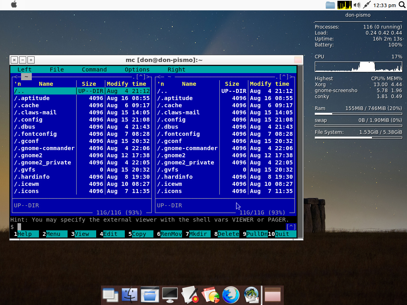
Task: Open the Options menu in mc
Action: click(137, 69)
